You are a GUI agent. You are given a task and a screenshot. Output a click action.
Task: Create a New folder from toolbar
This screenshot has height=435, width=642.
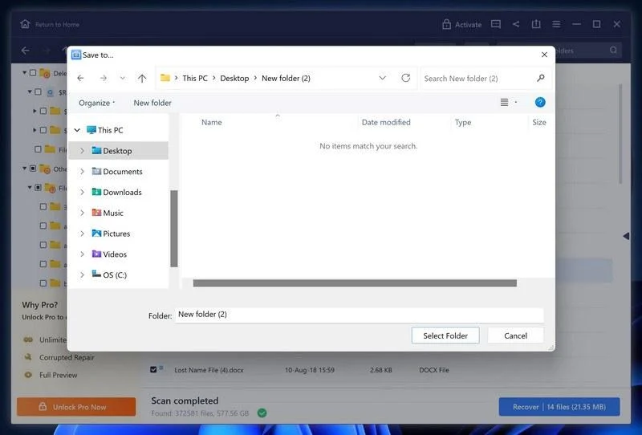pos(152,103)
